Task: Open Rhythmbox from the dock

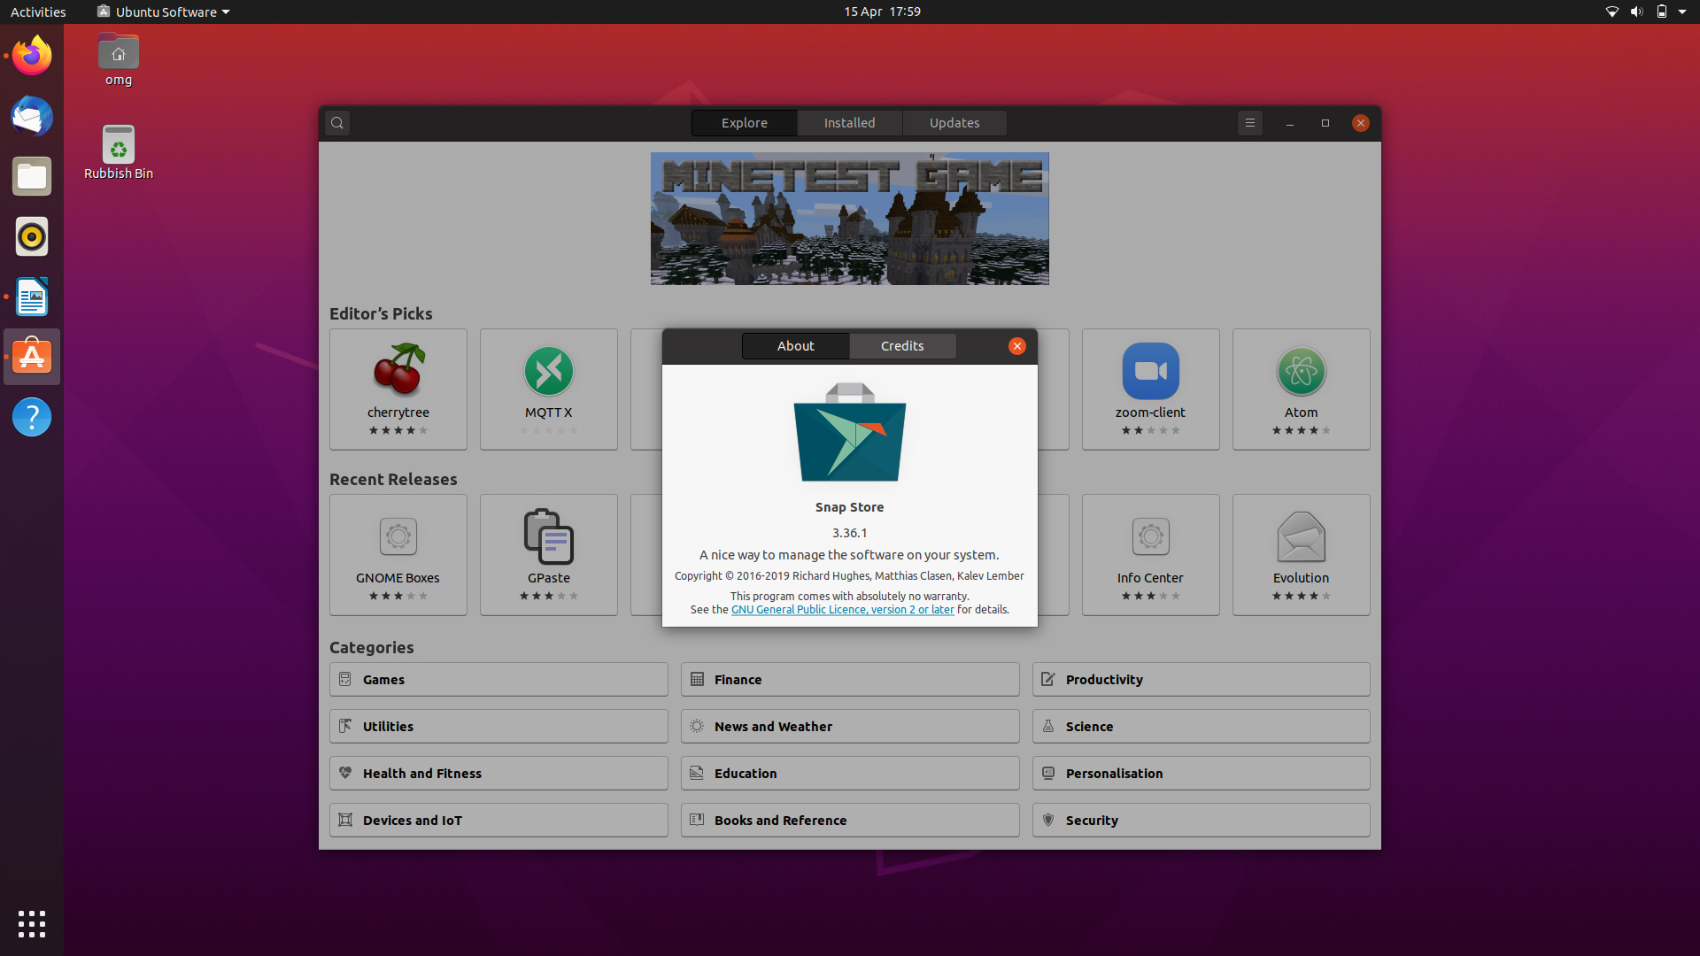Action: click(32, 237)
